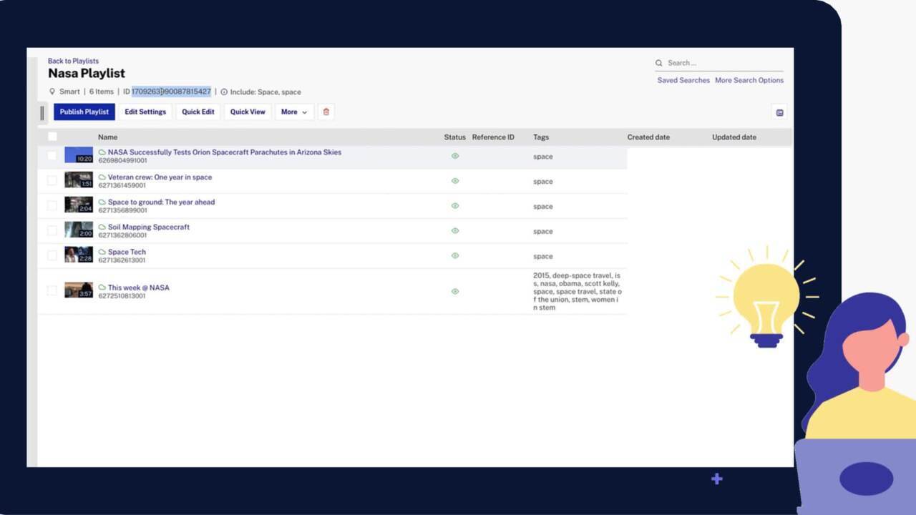Sort by Created date column

[x=648, y=137]
